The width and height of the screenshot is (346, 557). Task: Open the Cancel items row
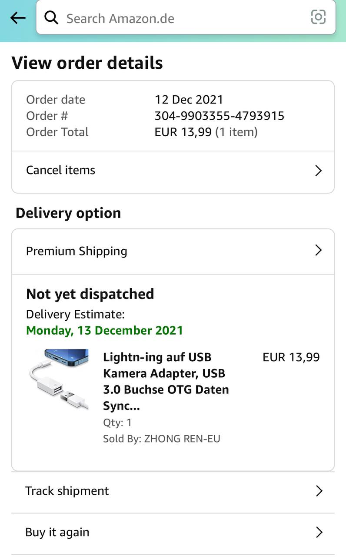[x=61, y=170]
